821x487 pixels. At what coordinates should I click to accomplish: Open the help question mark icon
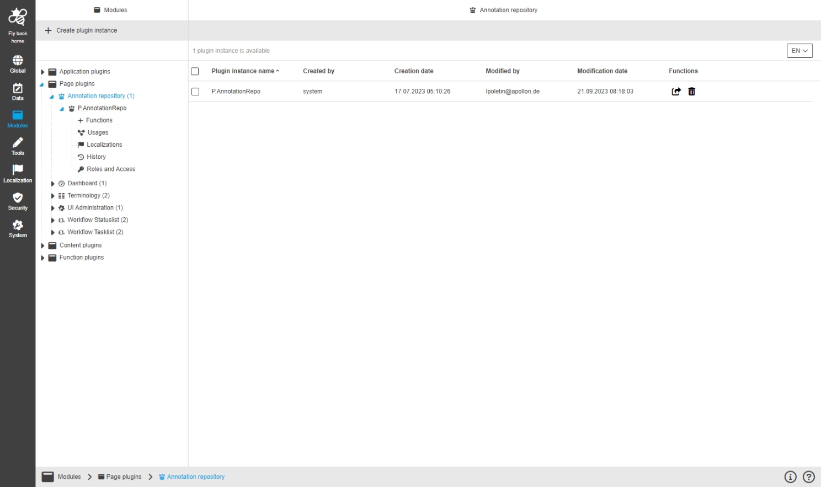(809, 477)
